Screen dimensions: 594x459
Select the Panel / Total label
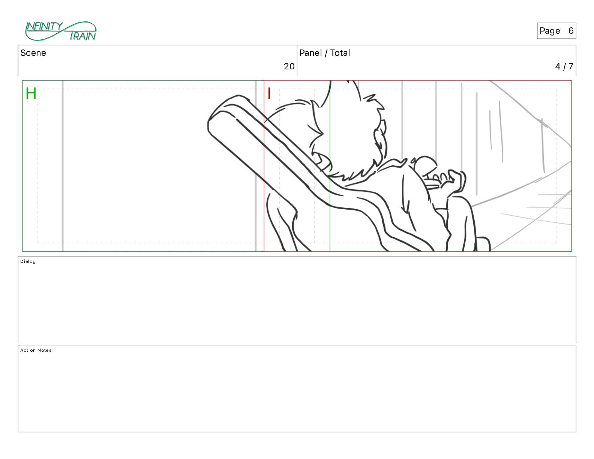[325, 53]
